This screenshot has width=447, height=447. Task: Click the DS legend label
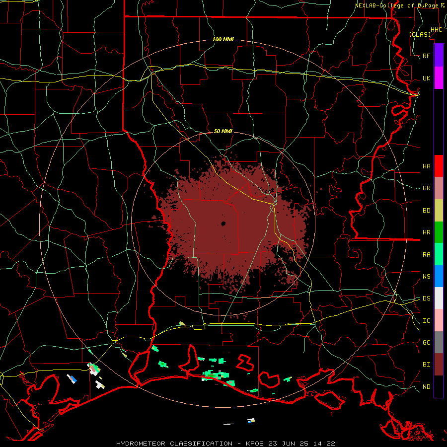click(427, 298)
